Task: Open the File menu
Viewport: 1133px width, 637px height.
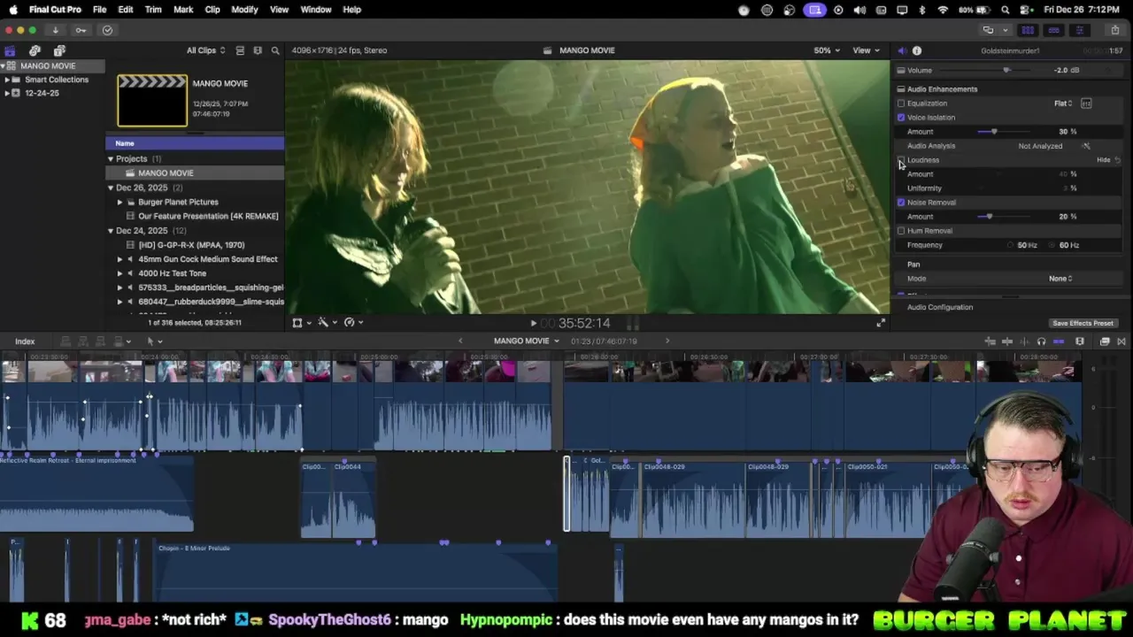Action: [100, 10]
